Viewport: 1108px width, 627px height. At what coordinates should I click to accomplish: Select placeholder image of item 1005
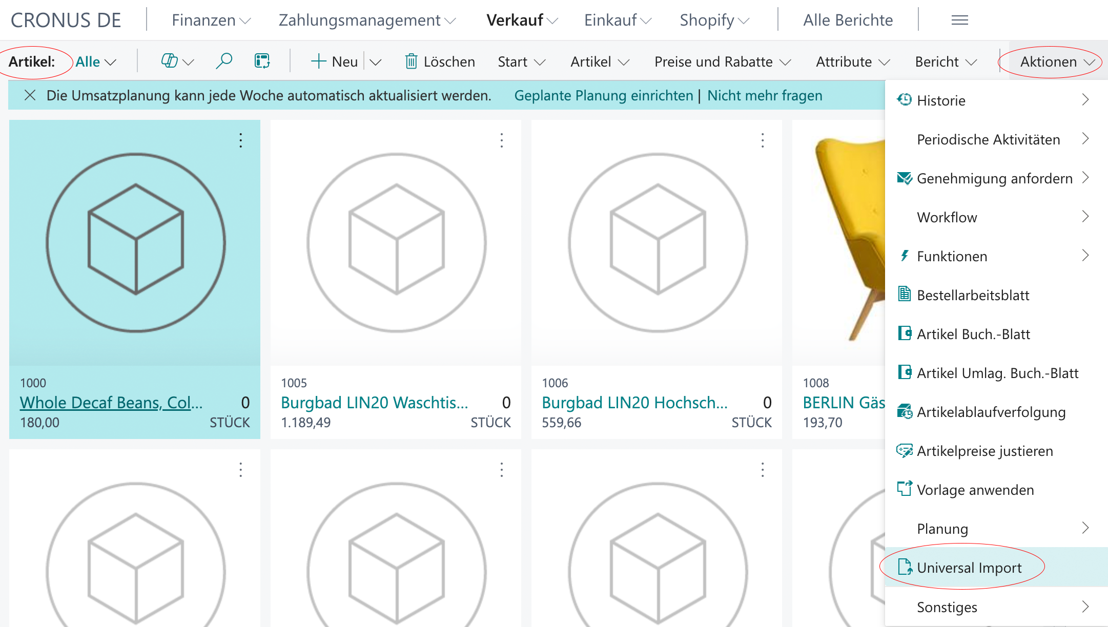pos(396,243)
